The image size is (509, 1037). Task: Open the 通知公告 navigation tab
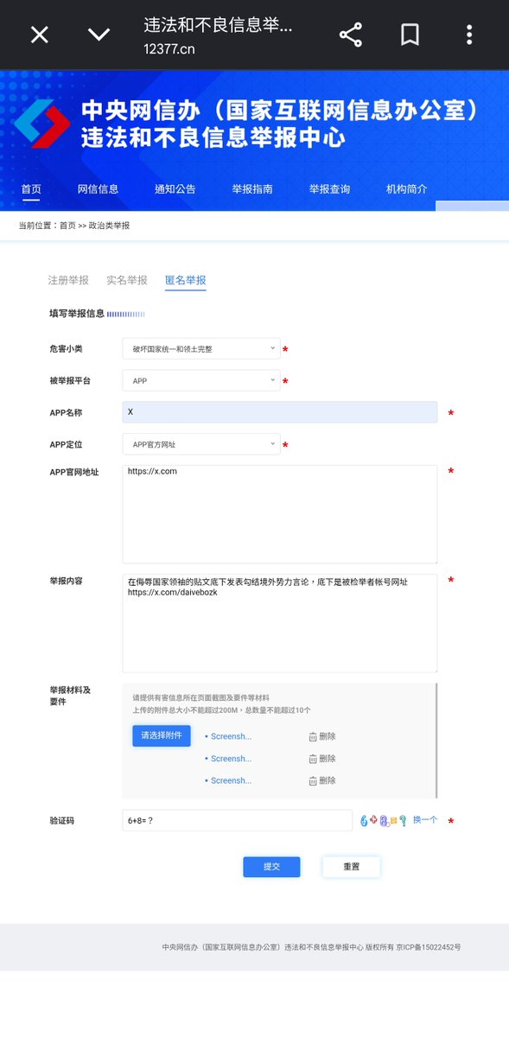tap(175, 189)
